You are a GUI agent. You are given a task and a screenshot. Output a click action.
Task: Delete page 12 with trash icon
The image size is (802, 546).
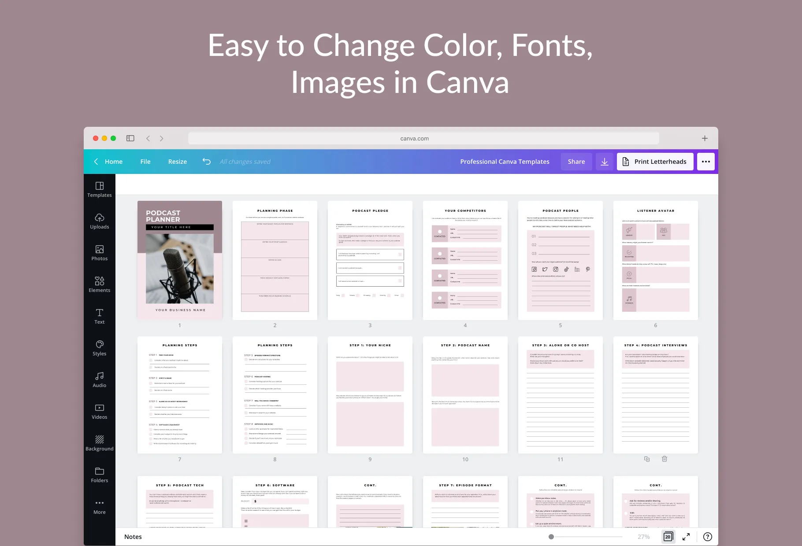tap(665, 459)
